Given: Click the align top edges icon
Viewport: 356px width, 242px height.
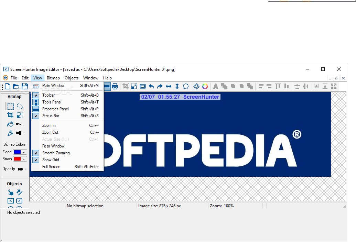Looking at the screenshot, I should point(278,86).
